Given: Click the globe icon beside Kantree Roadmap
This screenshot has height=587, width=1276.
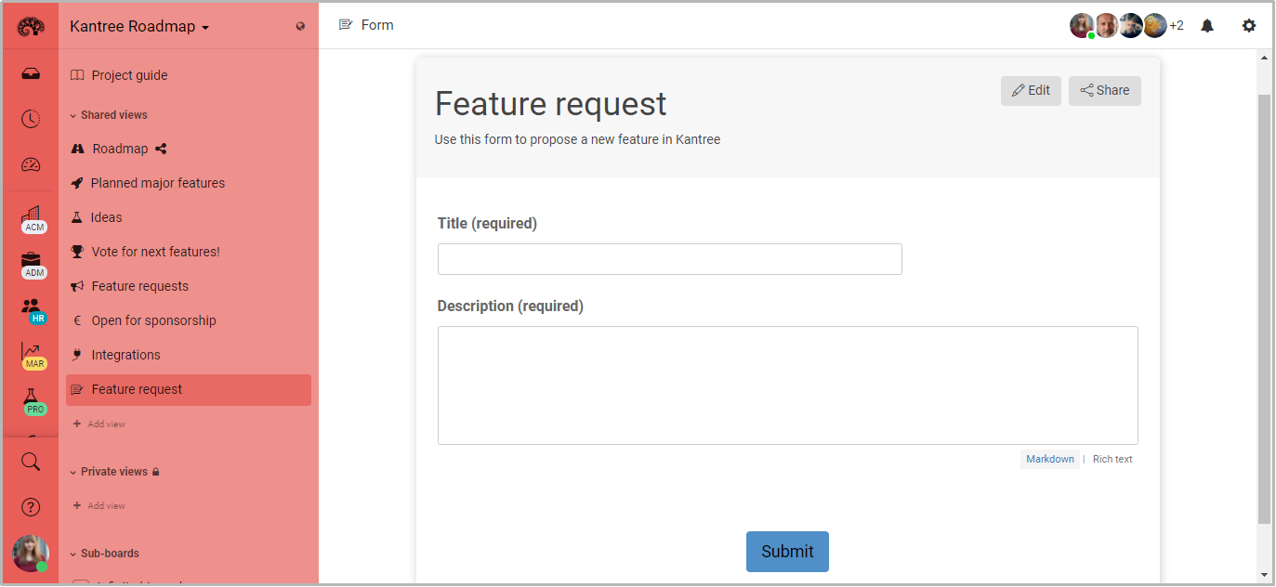Looking at the screenshot, I should tap(300, 26).
